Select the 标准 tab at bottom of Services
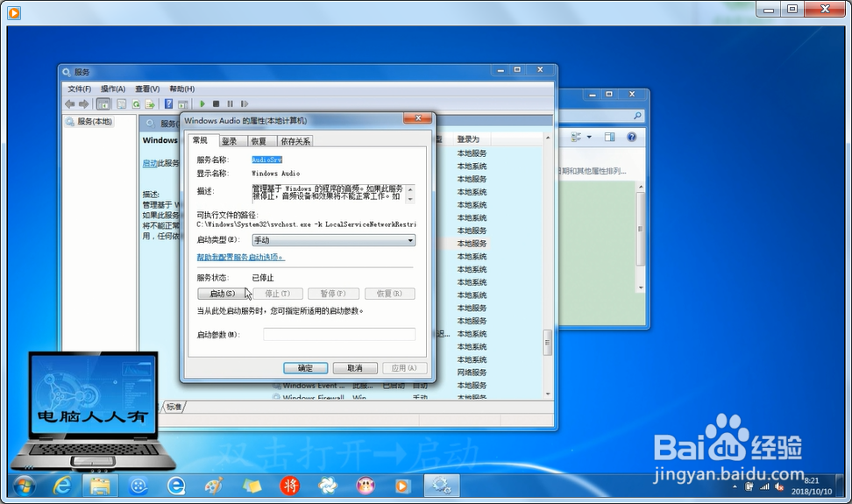The height and width of the screenshot is (504, 852). [174, 407]
